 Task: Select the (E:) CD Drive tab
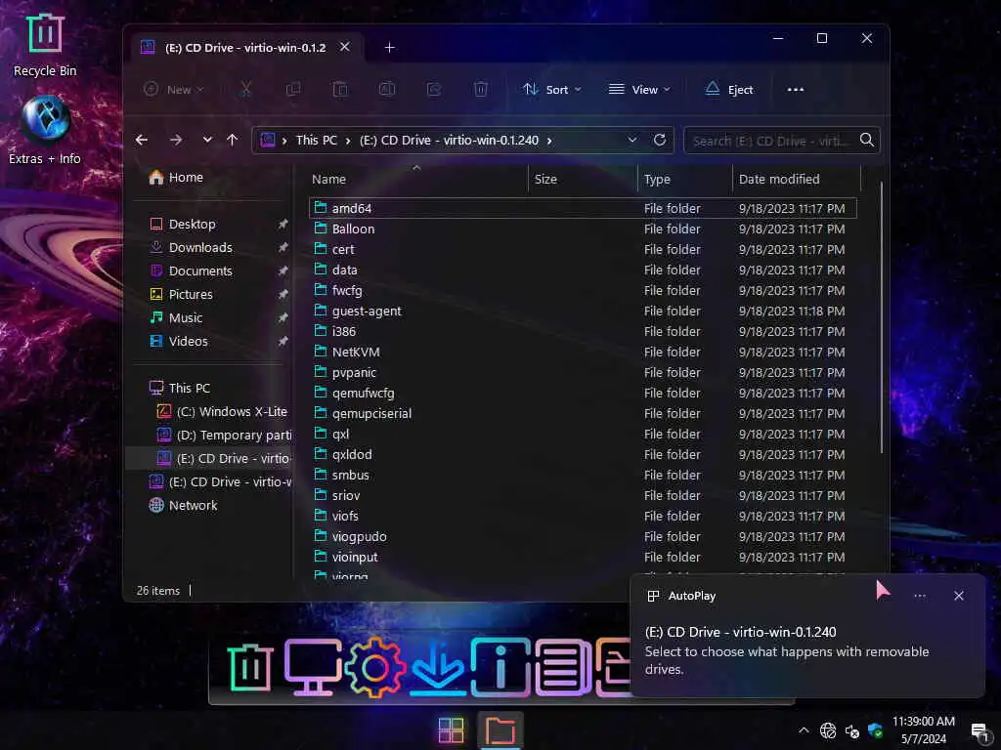[x=245, y=48]
